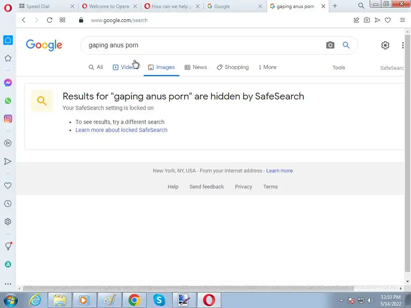Open Learn more about locked SafeSearch link
Image resolution: width=411 pixels, height=308 pixels.
(x=121, y=130)
